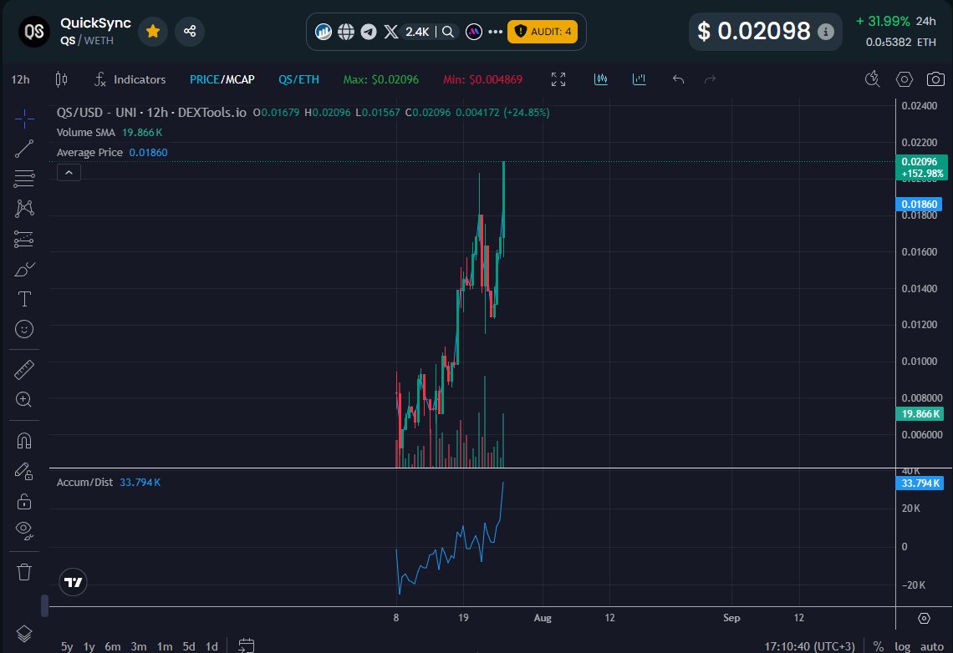
Task: Collapse the indicator legend chevron
Action: 69,173
